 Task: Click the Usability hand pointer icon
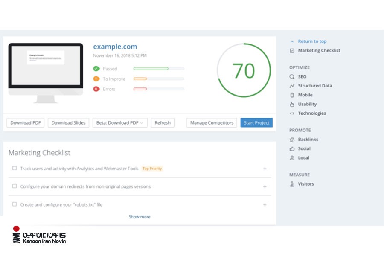pyautogui.click(x=292, y=104)
